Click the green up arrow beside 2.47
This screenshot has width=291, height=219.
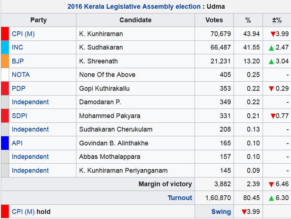tap(271, 48)
